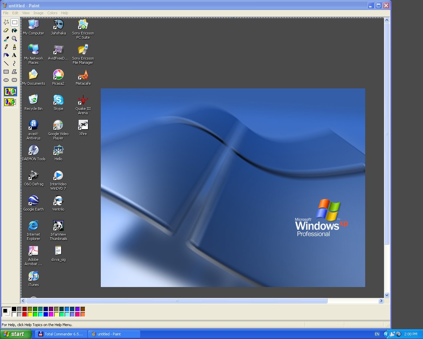
Task: Pick the Fill With Color bucket tool
Action: [15, 30]
